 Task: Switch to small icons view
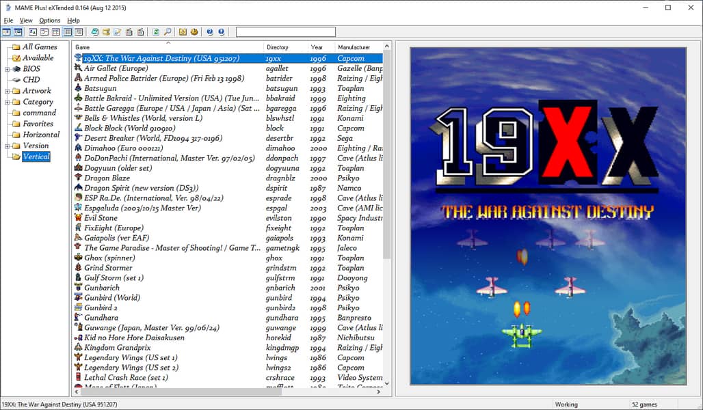click(44, 32)
